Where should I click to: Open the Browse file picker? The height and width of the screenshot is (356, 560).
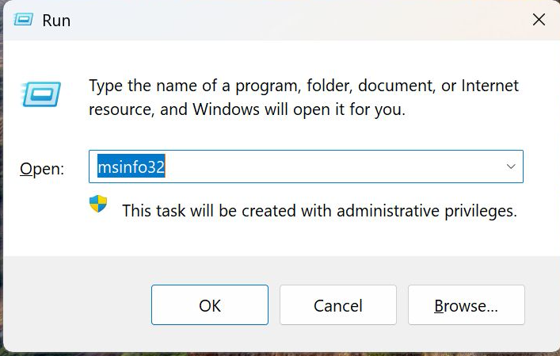click(x=466, y=305)
